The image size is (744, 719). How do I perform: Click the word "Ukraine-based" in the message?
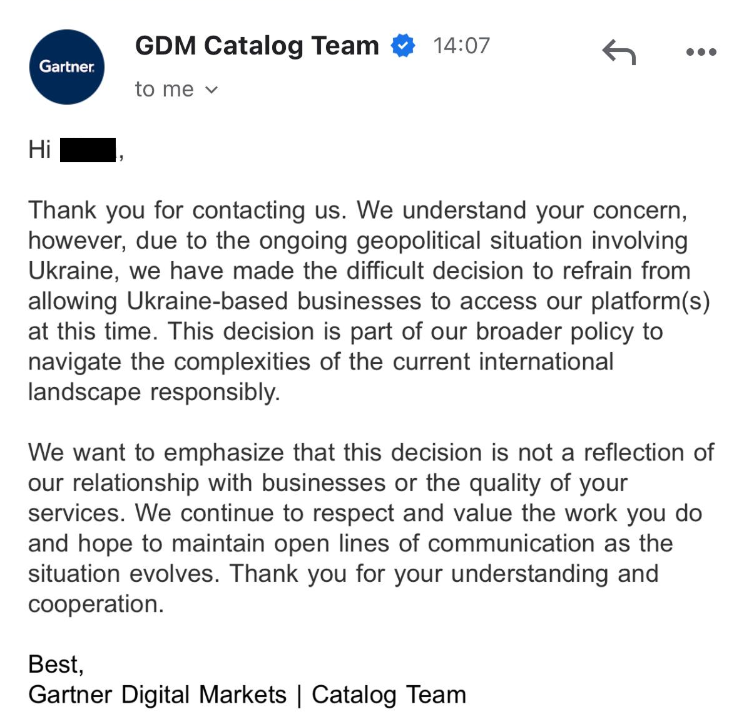(207, 301)
